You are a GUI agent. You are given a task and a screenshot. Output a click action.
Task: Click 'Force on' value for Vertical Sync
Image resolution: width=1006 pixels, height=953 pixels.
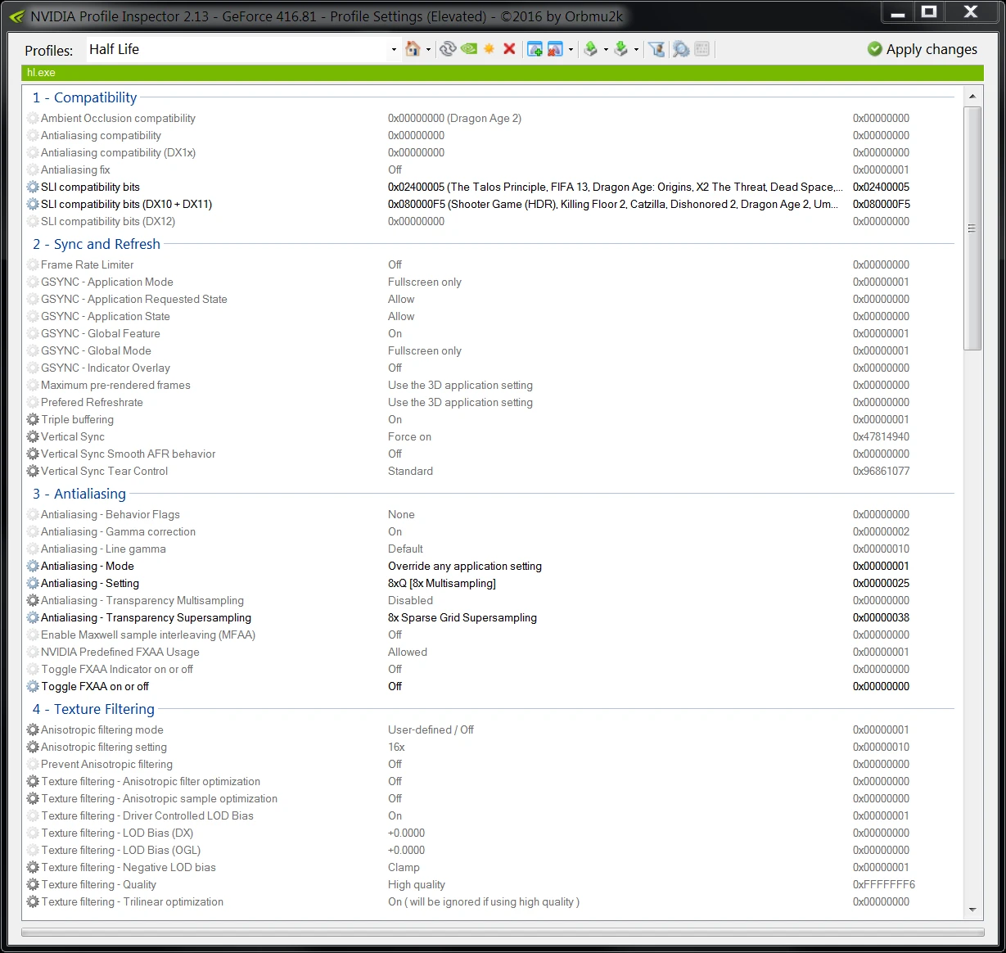pos(409,436)
